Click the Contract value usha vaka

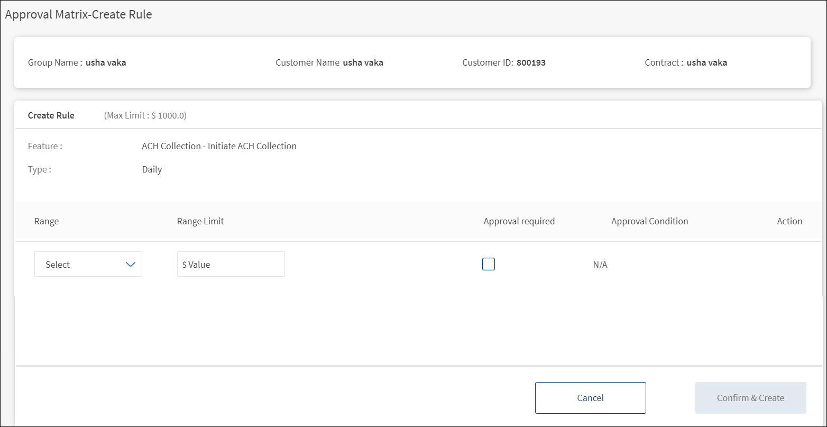click(x=706, y=62)
